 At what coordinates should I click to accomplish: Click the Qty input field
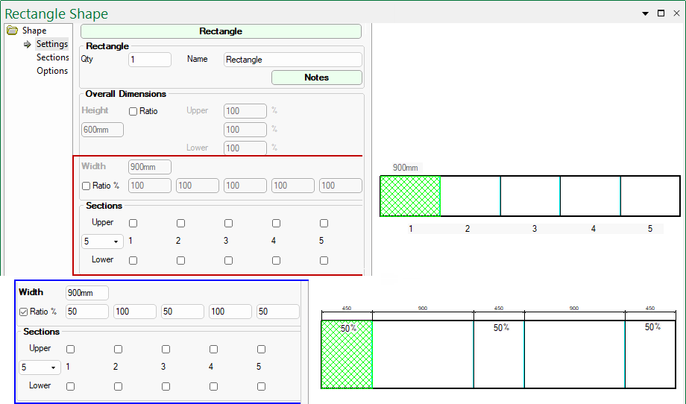(150, 60)
